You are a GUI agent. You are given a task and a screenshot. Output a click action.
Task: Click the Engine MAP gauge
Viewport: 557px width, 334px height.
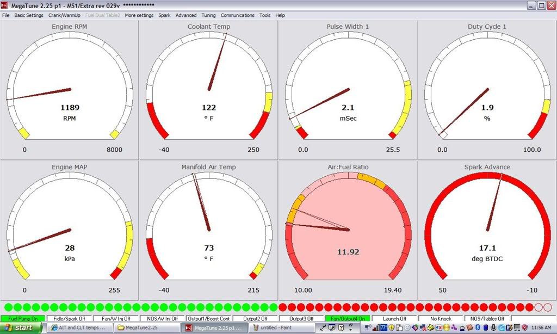pos(69,230)
